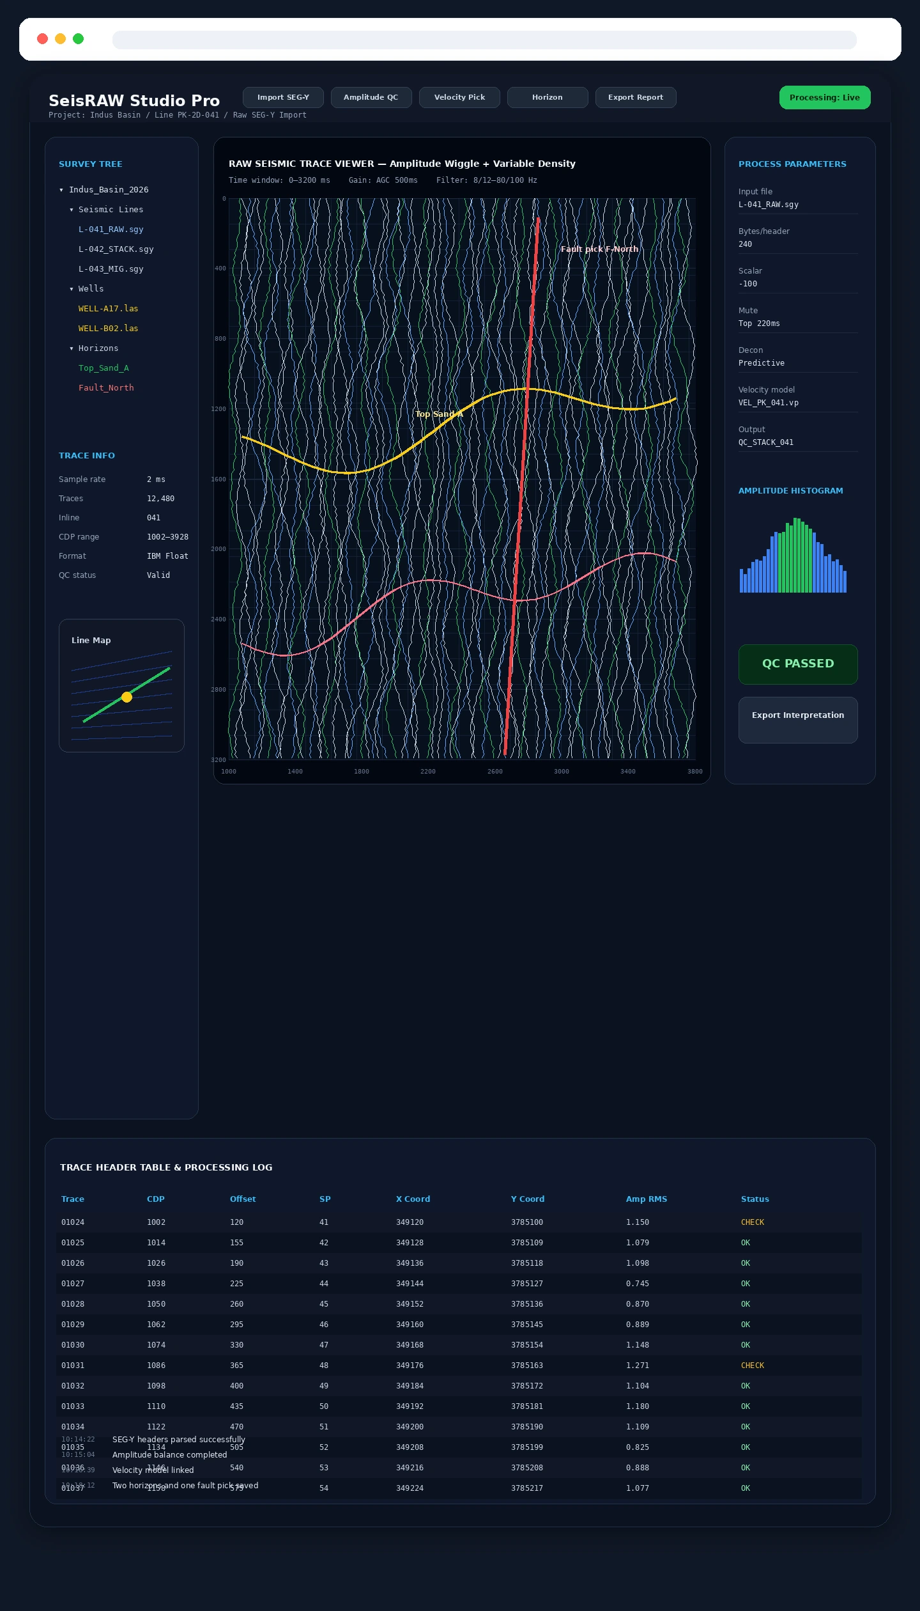Select the Velocity Pick button
The width and height of the screenshot is (920, 1611).
[x=459, y=97]
